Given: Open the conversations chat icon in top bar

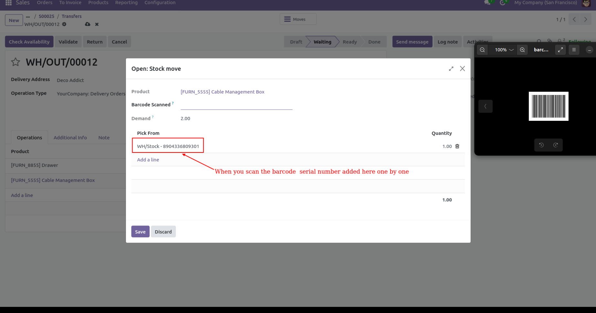Looking at the screenshot, I should pos(487,3).
